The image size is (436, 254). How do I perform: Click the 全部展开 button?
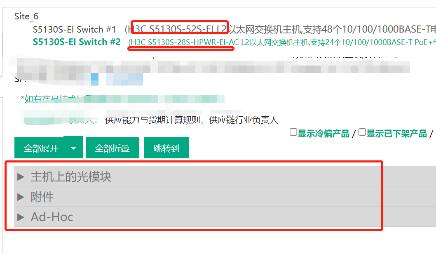41,148
